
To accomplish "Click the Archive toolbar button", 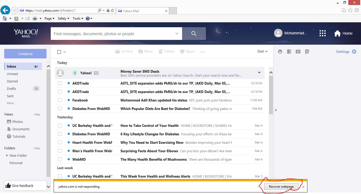I will [x=124, y=52].
